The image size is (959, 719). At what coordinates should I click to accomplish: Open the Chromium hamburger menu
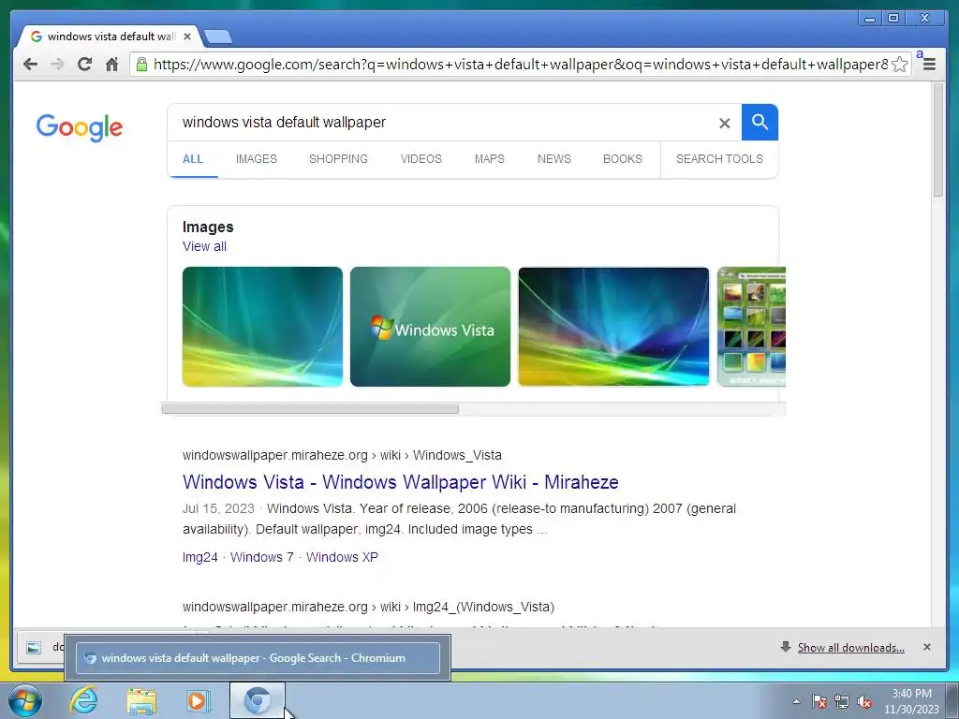coord(929,65)
